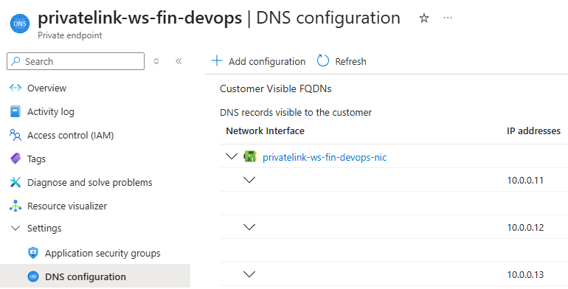Favorite this page with the star icon
The image size is (568, 289).
[x=424, y=18]
